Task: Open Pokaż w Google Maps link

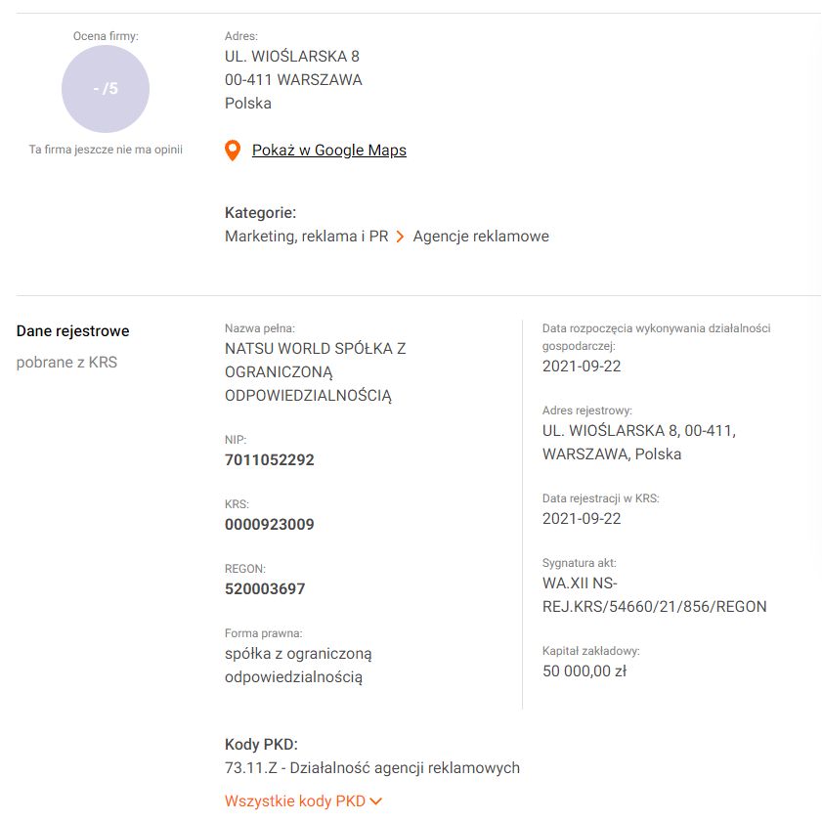Action: (x=328, y=150)
